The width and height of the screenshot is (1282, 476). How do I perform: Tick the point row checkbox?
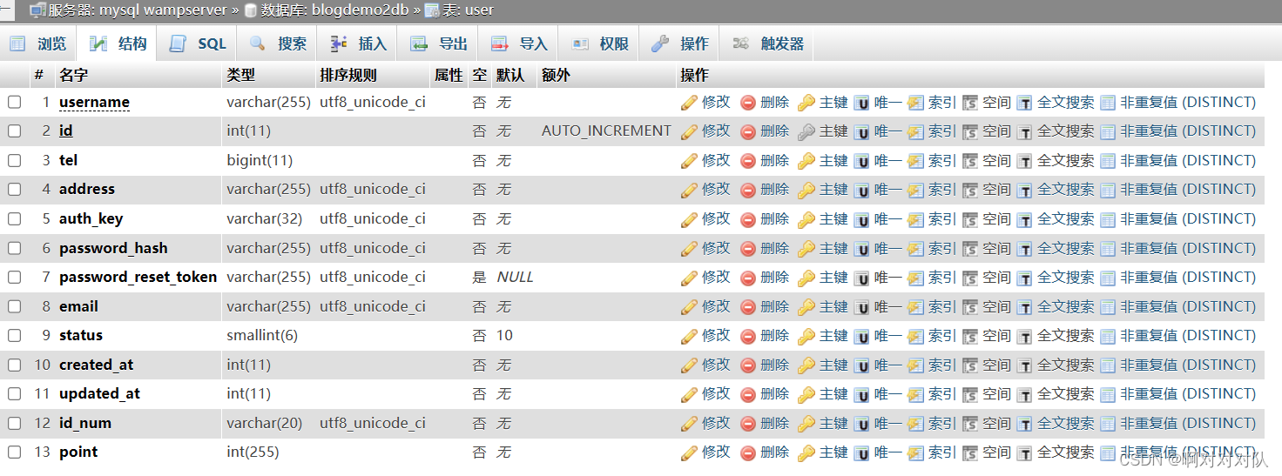[15, 452]
